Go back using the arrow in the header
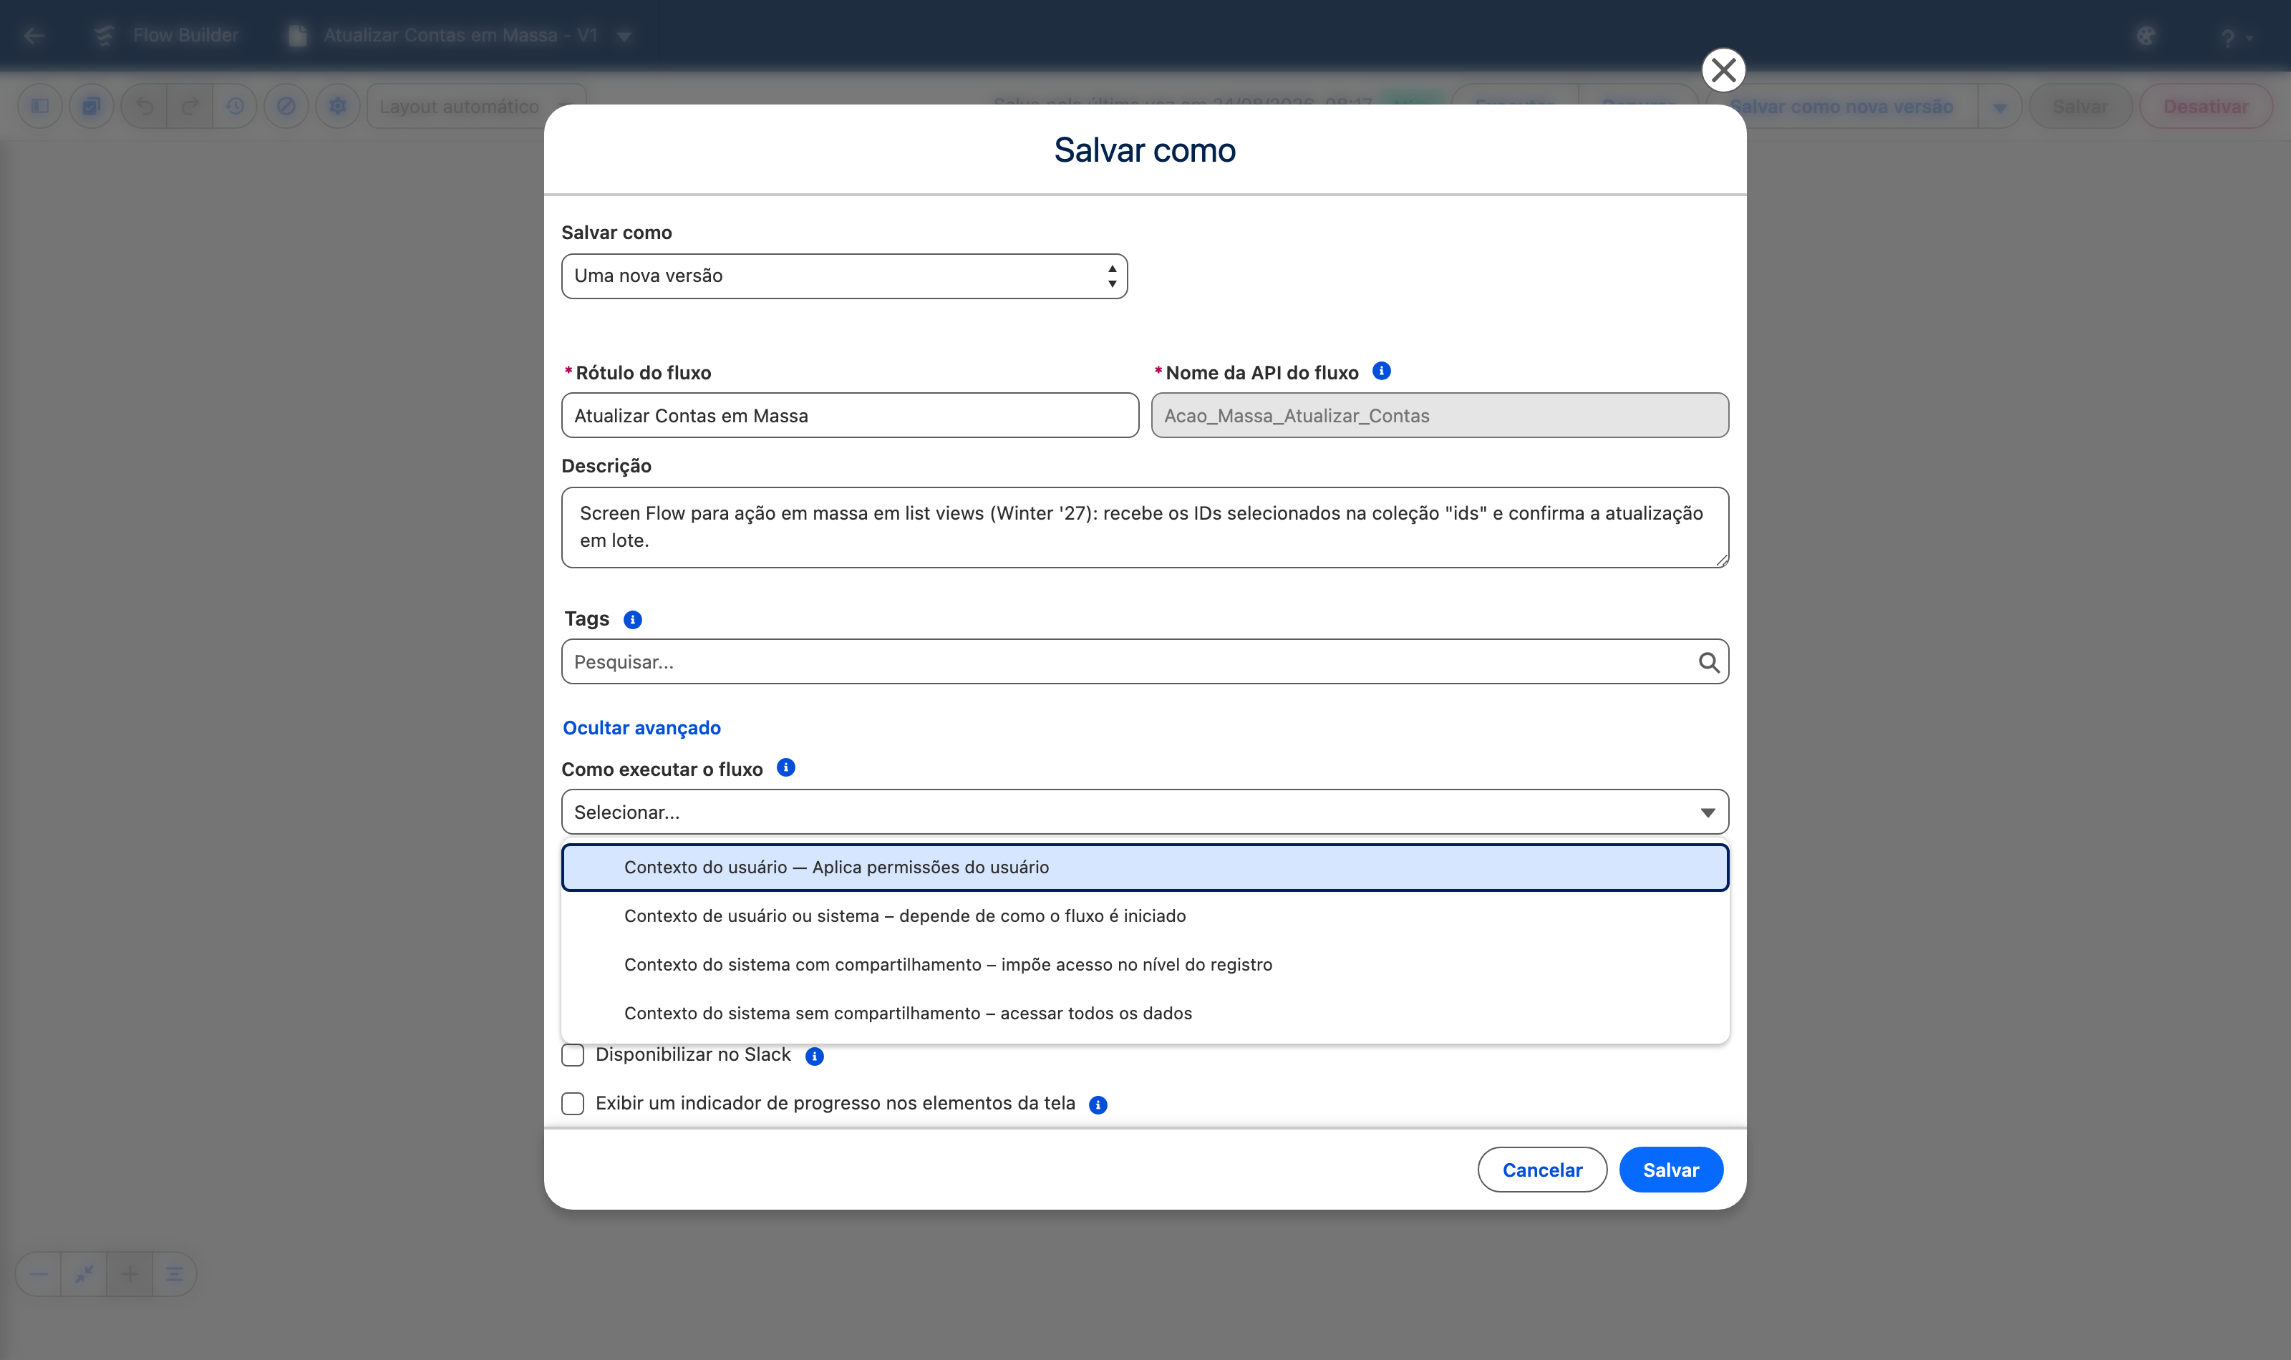 pyautogui.click(x=35, y=36)
